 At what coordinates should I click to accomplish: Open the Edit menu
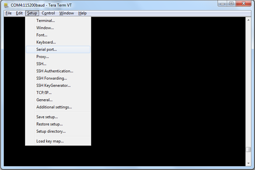19,13
